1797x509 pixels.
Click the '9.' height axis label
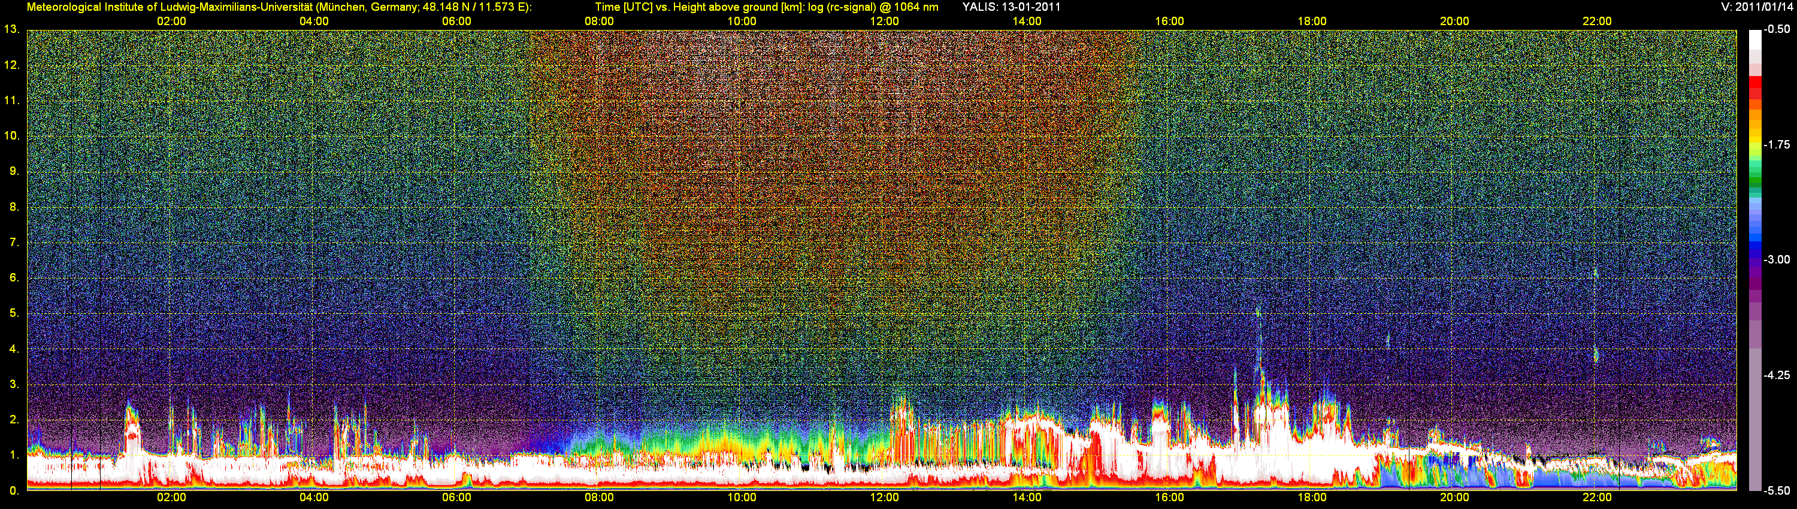click(14, 171)
